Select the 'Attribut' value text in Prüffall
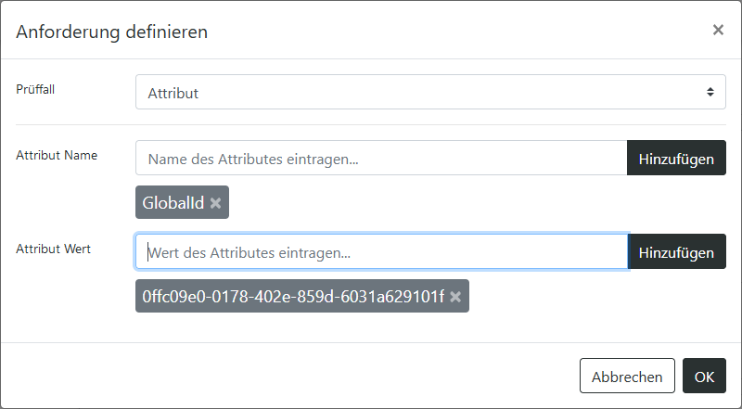Viewport: 742px width, 409px height. pos(173,93)
